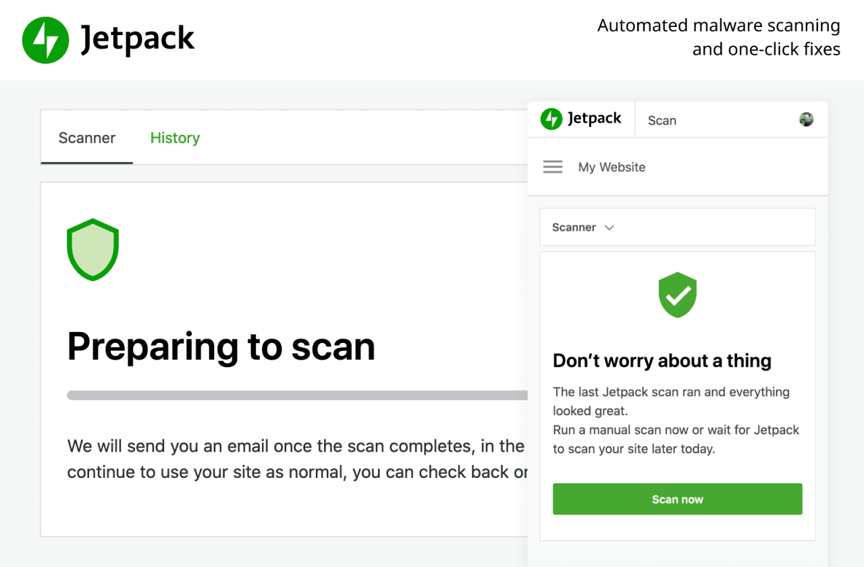Viewport: 864px width, 567px height.
Task: Select the My Website site title
Action: click(x=612, y=167)
